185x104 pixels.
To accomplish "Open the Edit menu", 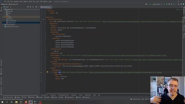I will pos(8,1).
